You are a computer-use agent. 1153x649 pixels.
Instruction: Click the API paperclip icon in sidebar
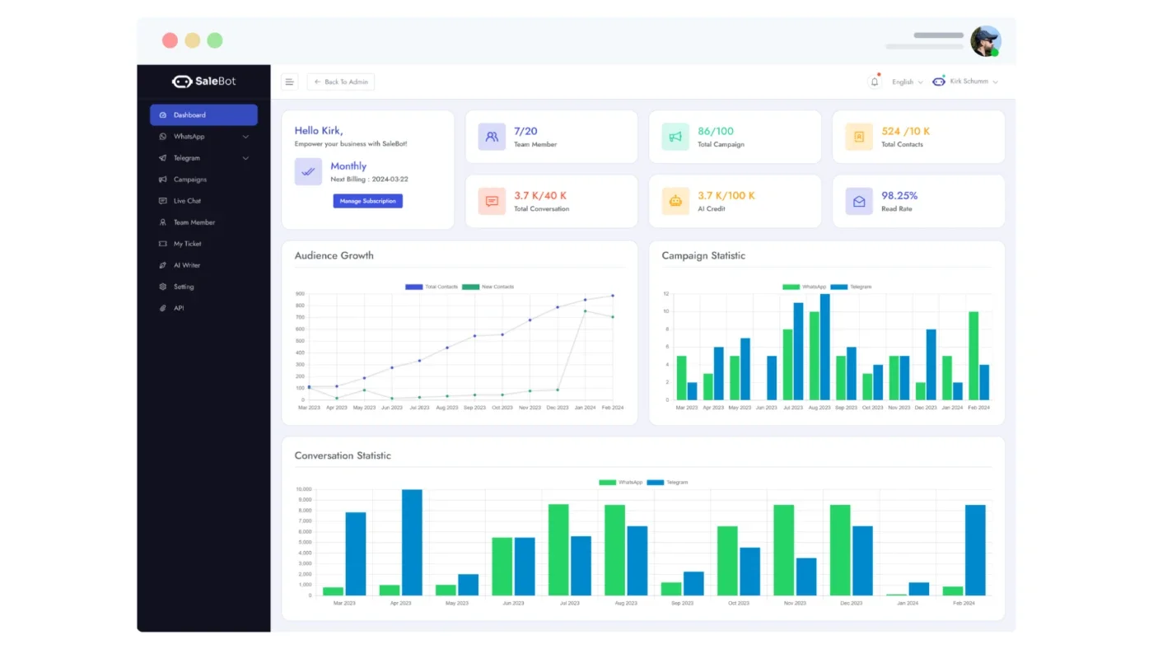(x=163, y=308)
